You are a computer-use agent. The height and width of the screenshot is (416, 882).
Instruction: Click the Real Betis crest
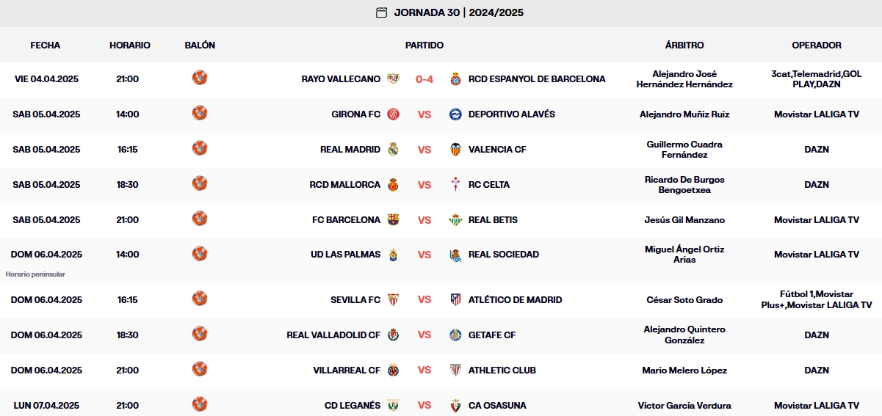tap(455, 220)
